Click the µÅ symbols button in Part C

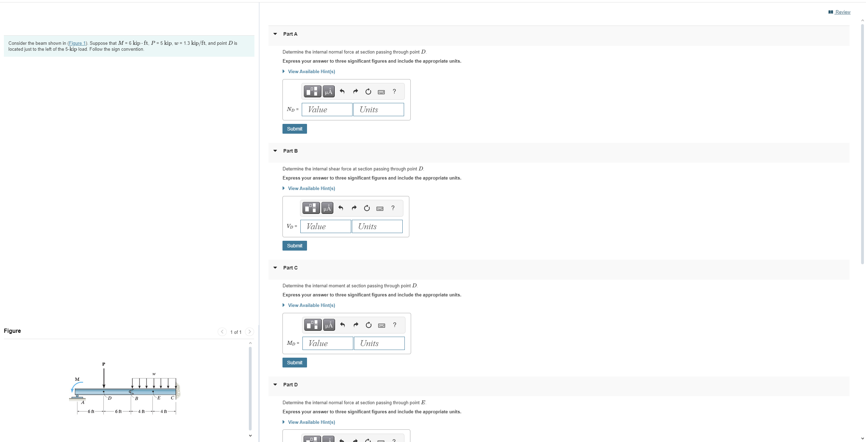tap(329, 325)
